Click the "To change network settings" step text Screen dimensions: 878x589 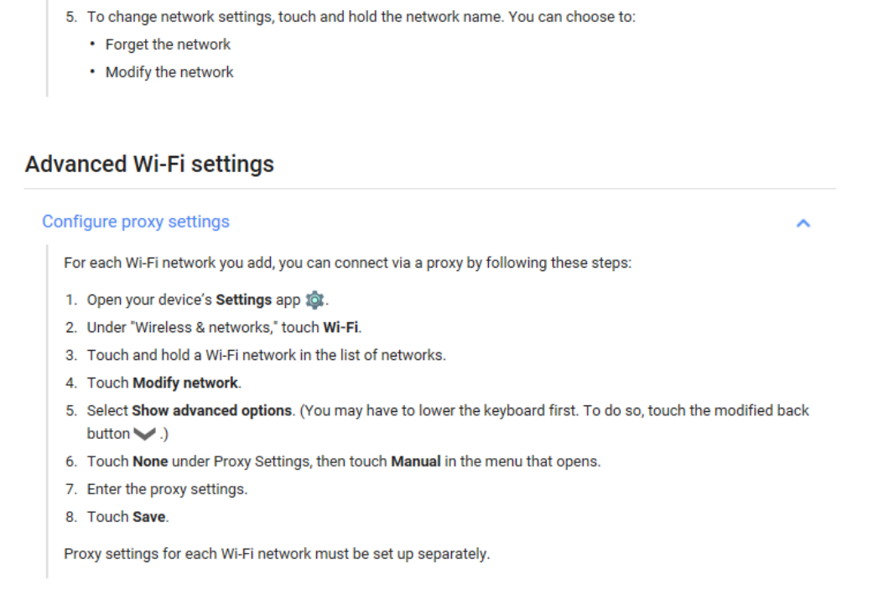[x=361, y=17]
